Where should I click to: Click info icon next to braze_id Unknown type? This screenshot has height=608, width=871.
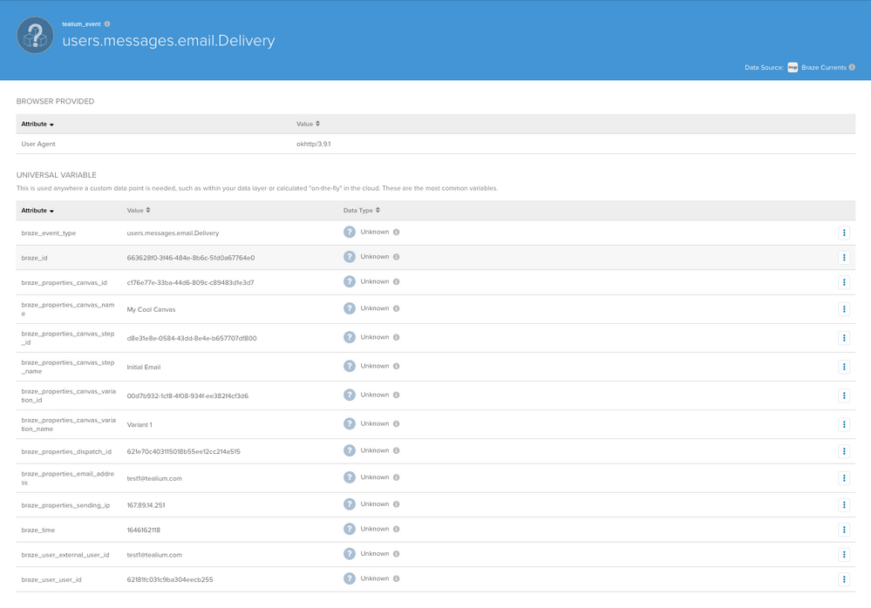396,257
